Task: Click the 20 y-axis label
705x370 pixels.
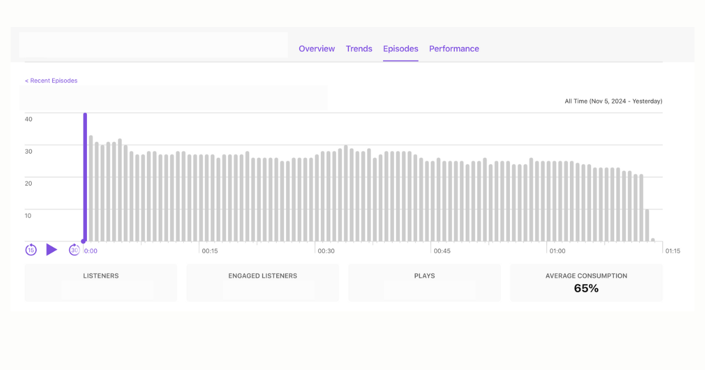Action: 29,183
